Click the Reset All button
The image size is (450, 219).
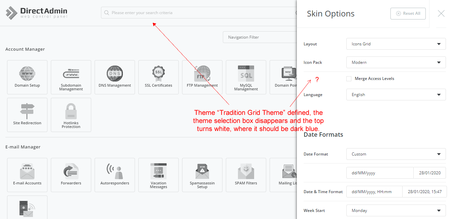(x=408, y=13)
